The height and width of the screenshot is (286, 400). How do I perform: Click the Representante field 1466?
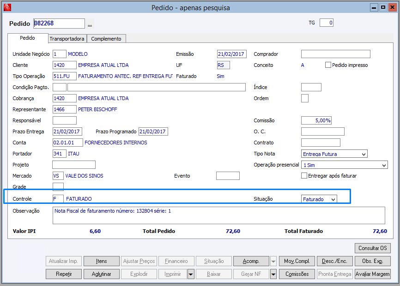[x=65, y=109]
